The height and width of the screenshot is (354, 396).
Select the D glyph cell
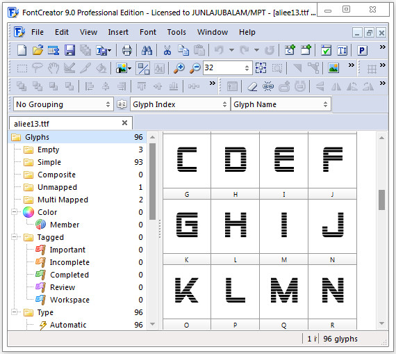click(236, 161)
